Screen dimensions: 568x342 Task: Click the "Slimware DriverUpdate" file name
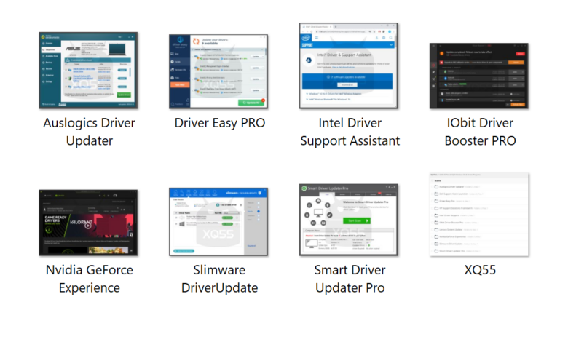219,279
